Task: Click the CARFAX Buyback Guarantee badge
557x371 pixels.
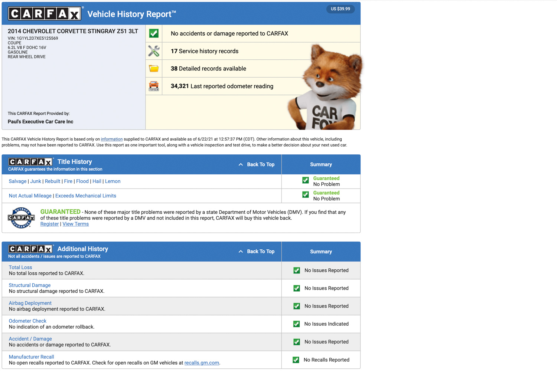Action: pyautogui.click(x=21, y=218)
